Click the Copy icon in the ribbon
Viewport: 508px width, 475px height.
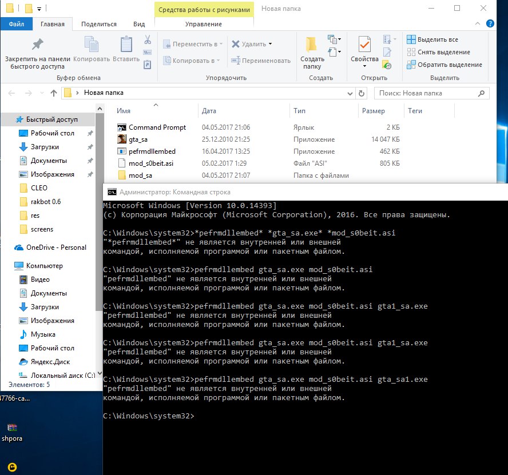92,45
